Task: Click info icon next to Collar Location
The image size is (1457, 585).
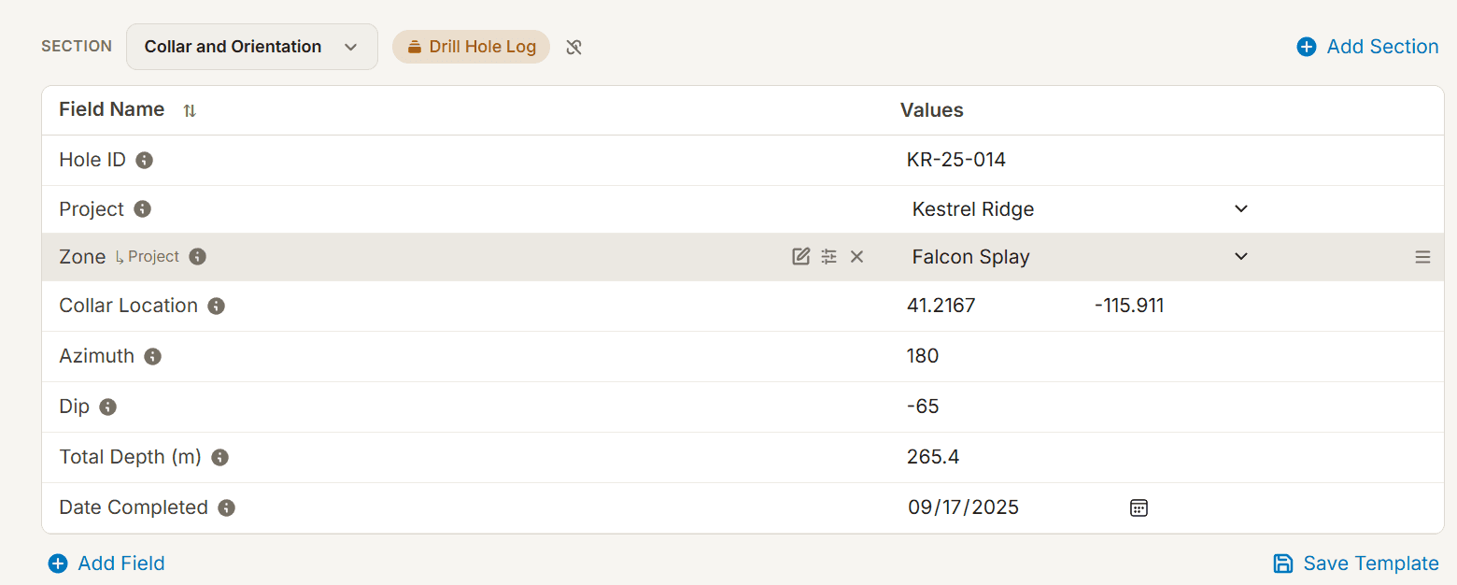Action: click(216, 307)
